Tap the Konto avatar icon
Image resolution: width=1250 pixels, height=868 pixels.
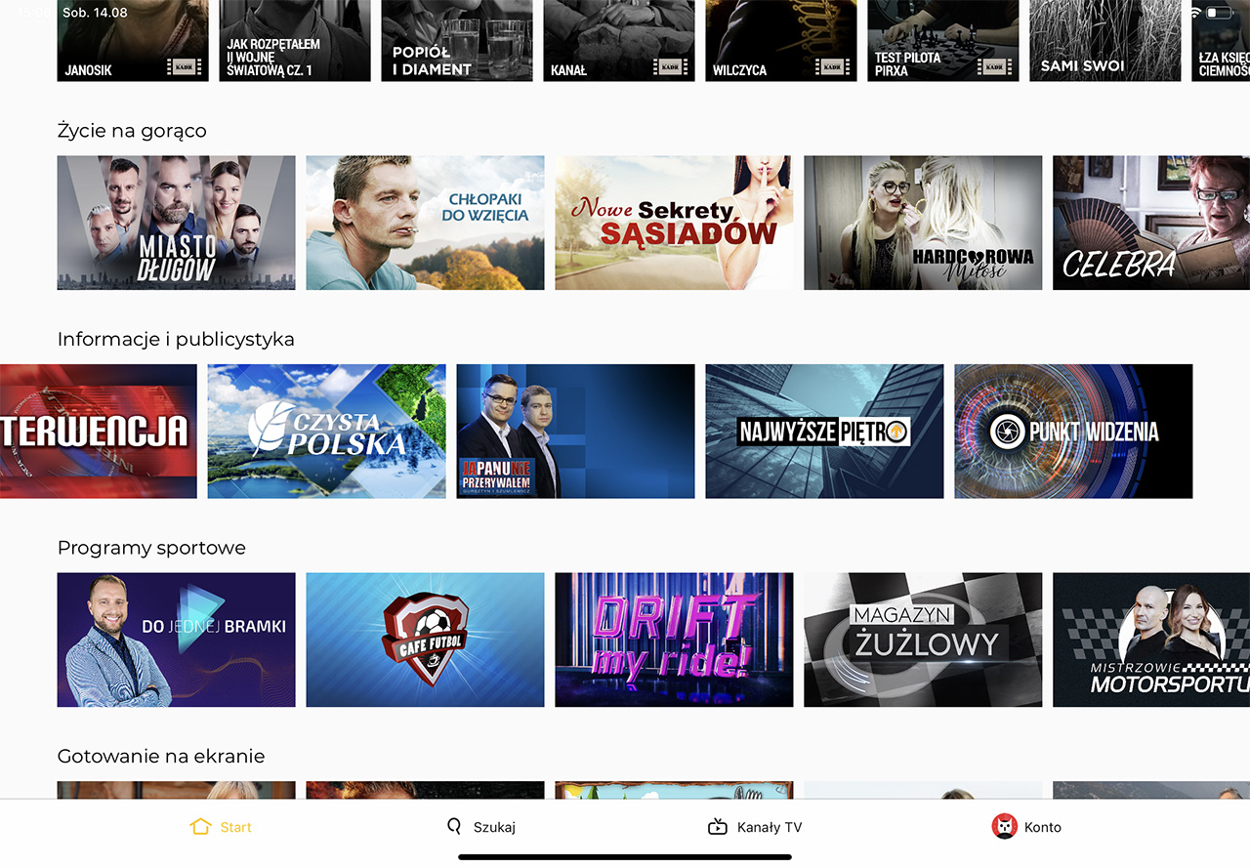click(1004, 827)
